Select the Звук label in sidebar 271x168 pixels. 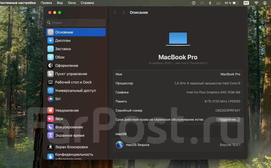pyautogui.click(x=59, y=119)
